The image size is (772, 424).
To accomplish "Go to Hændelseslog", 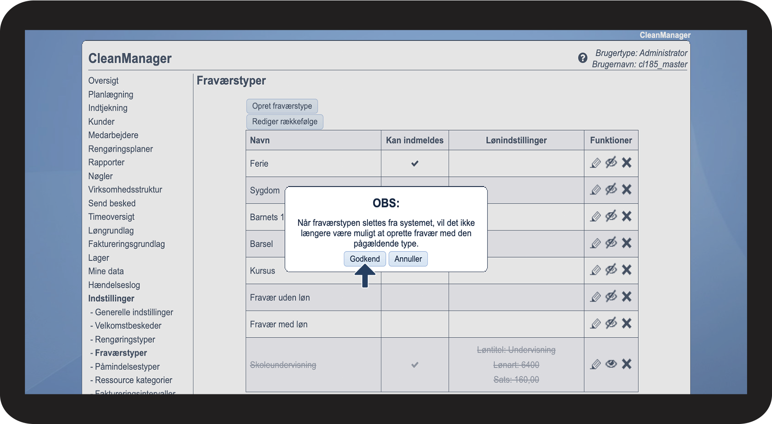I will coord(114,285).
